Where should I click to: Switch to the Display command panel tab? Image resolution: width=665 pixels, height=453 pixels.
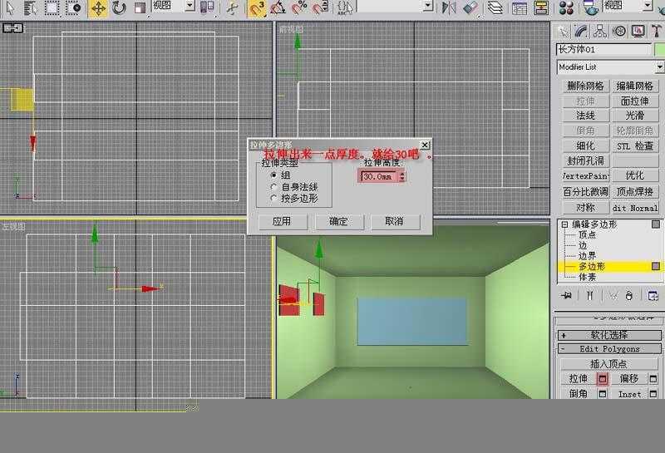[x=638, y=32]
